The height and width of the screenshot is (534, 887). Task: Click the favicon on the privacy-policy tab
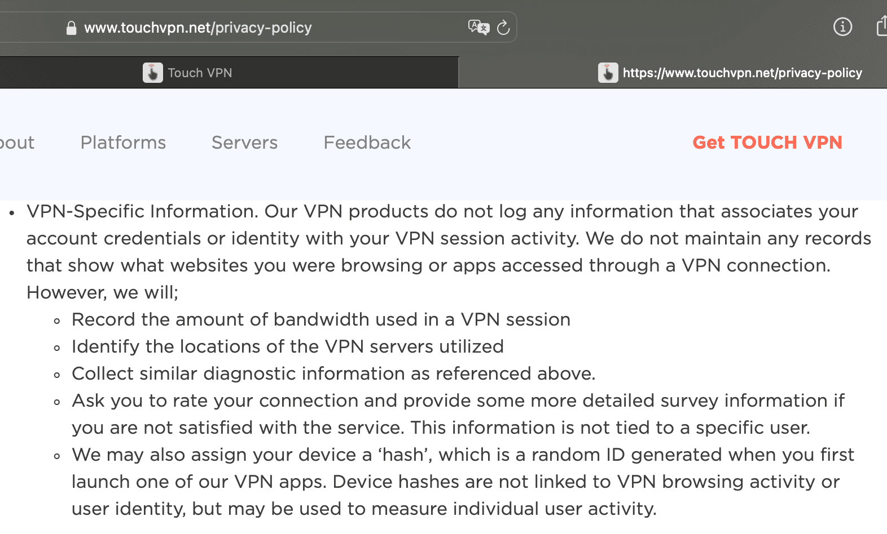608,73
